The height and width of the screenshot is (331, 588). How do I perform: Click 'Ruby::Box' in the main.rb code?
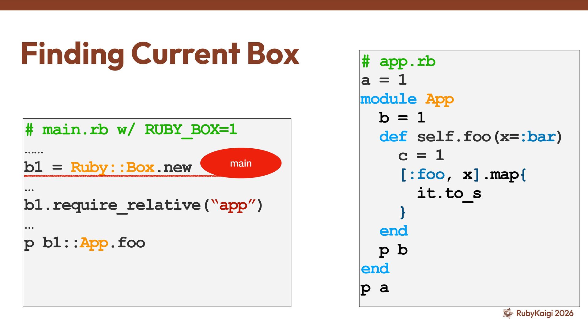pyautogui.click(x=112, y=167)
